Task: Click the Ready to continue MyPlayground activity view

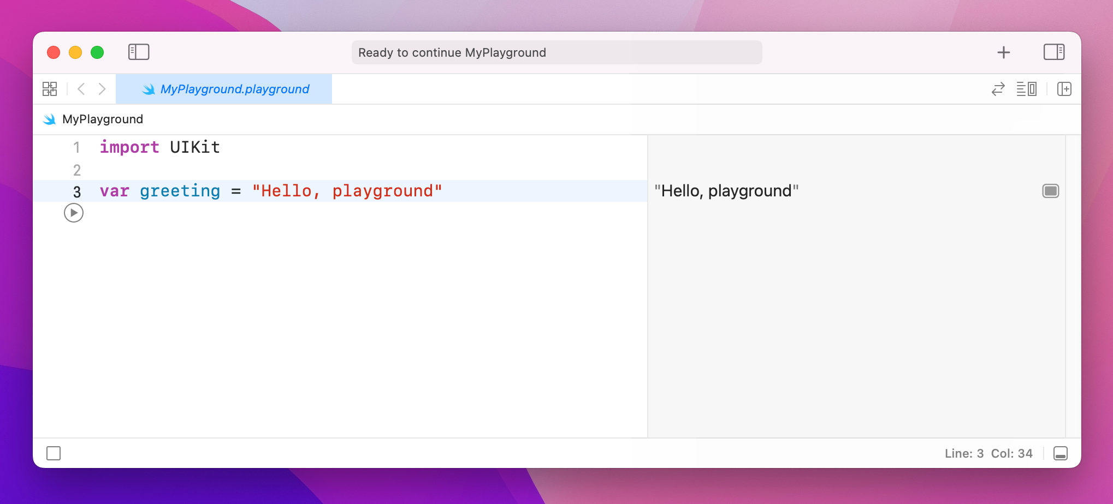Action: 557,52
